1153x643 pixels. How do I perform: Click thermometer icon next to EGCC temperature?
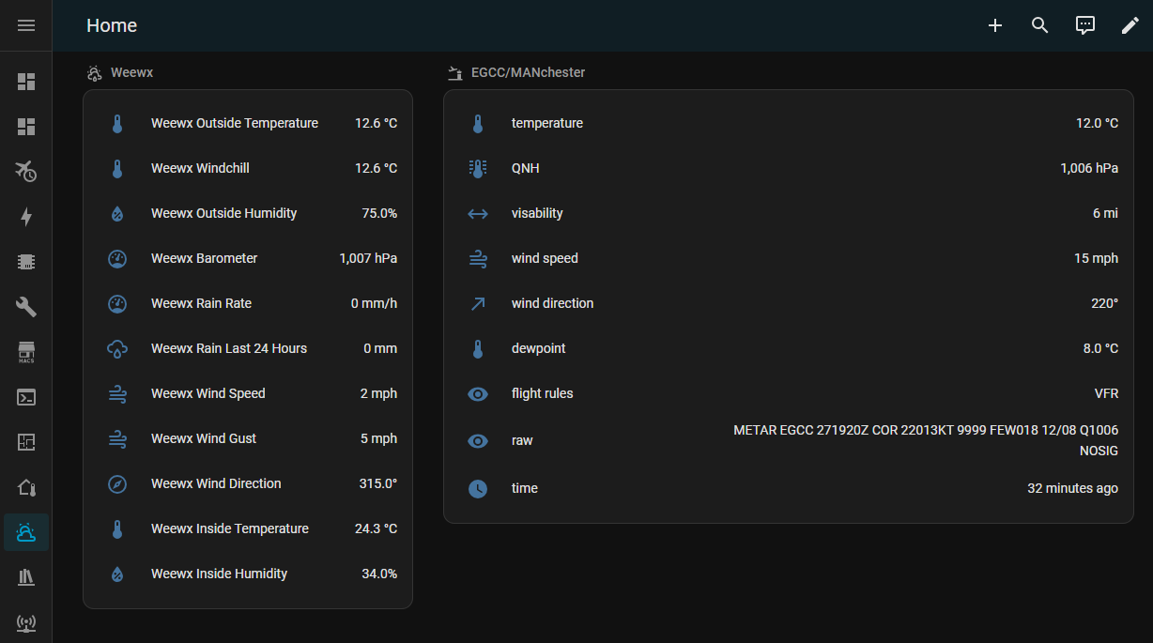point(478,123)
